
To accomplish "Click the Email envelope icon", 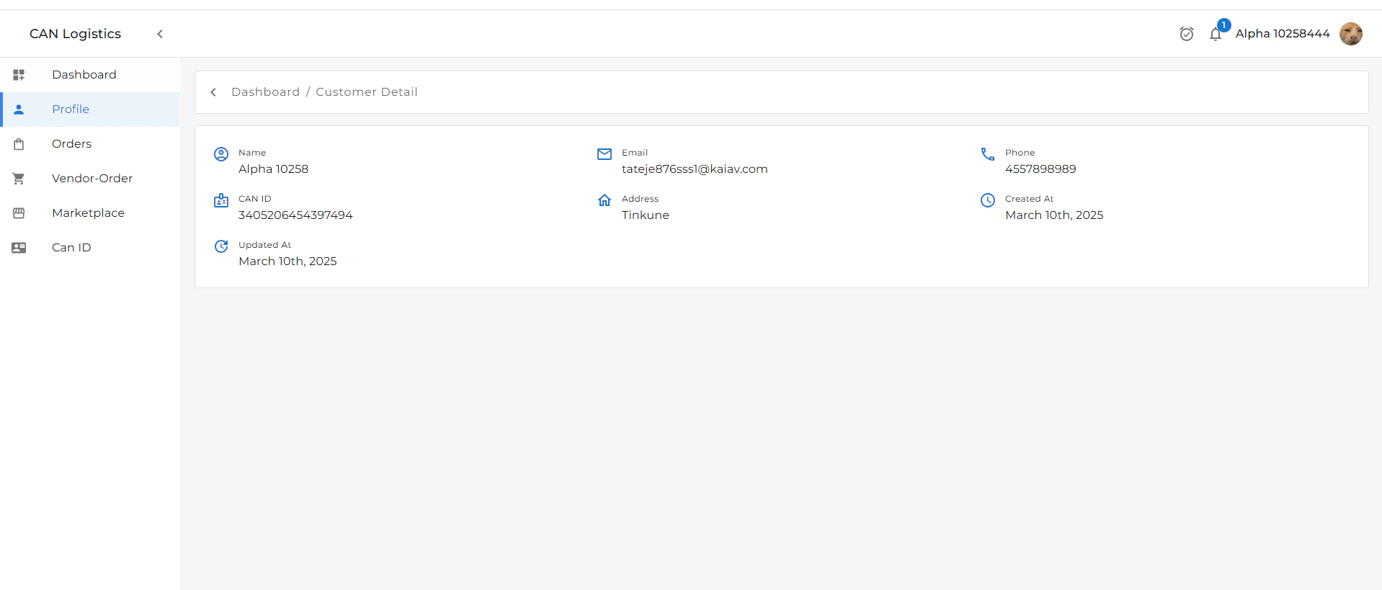I will (605, 154).
